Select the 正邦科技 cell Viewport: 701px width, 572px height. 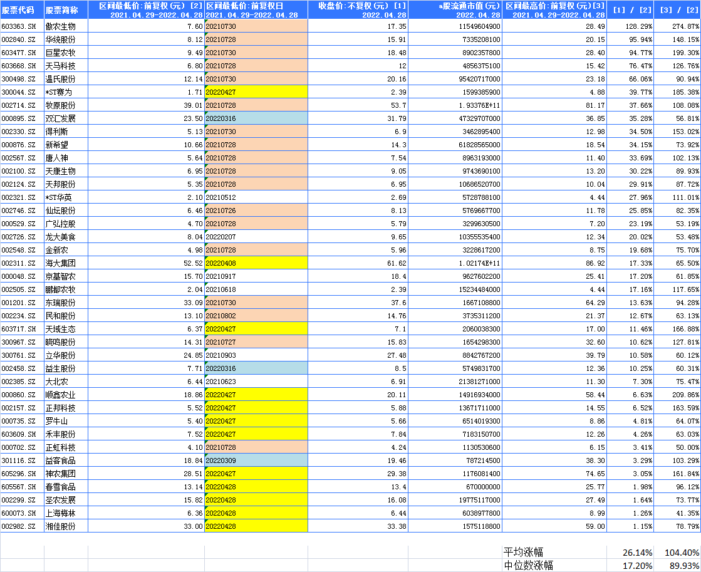click(66, 408)
